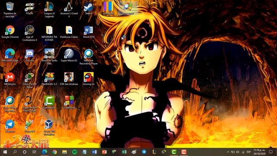Open Camtasia 9 desktop shortcut
This screenshot has height=156, width=277.
pyautogui.click(x=49, y=102)
